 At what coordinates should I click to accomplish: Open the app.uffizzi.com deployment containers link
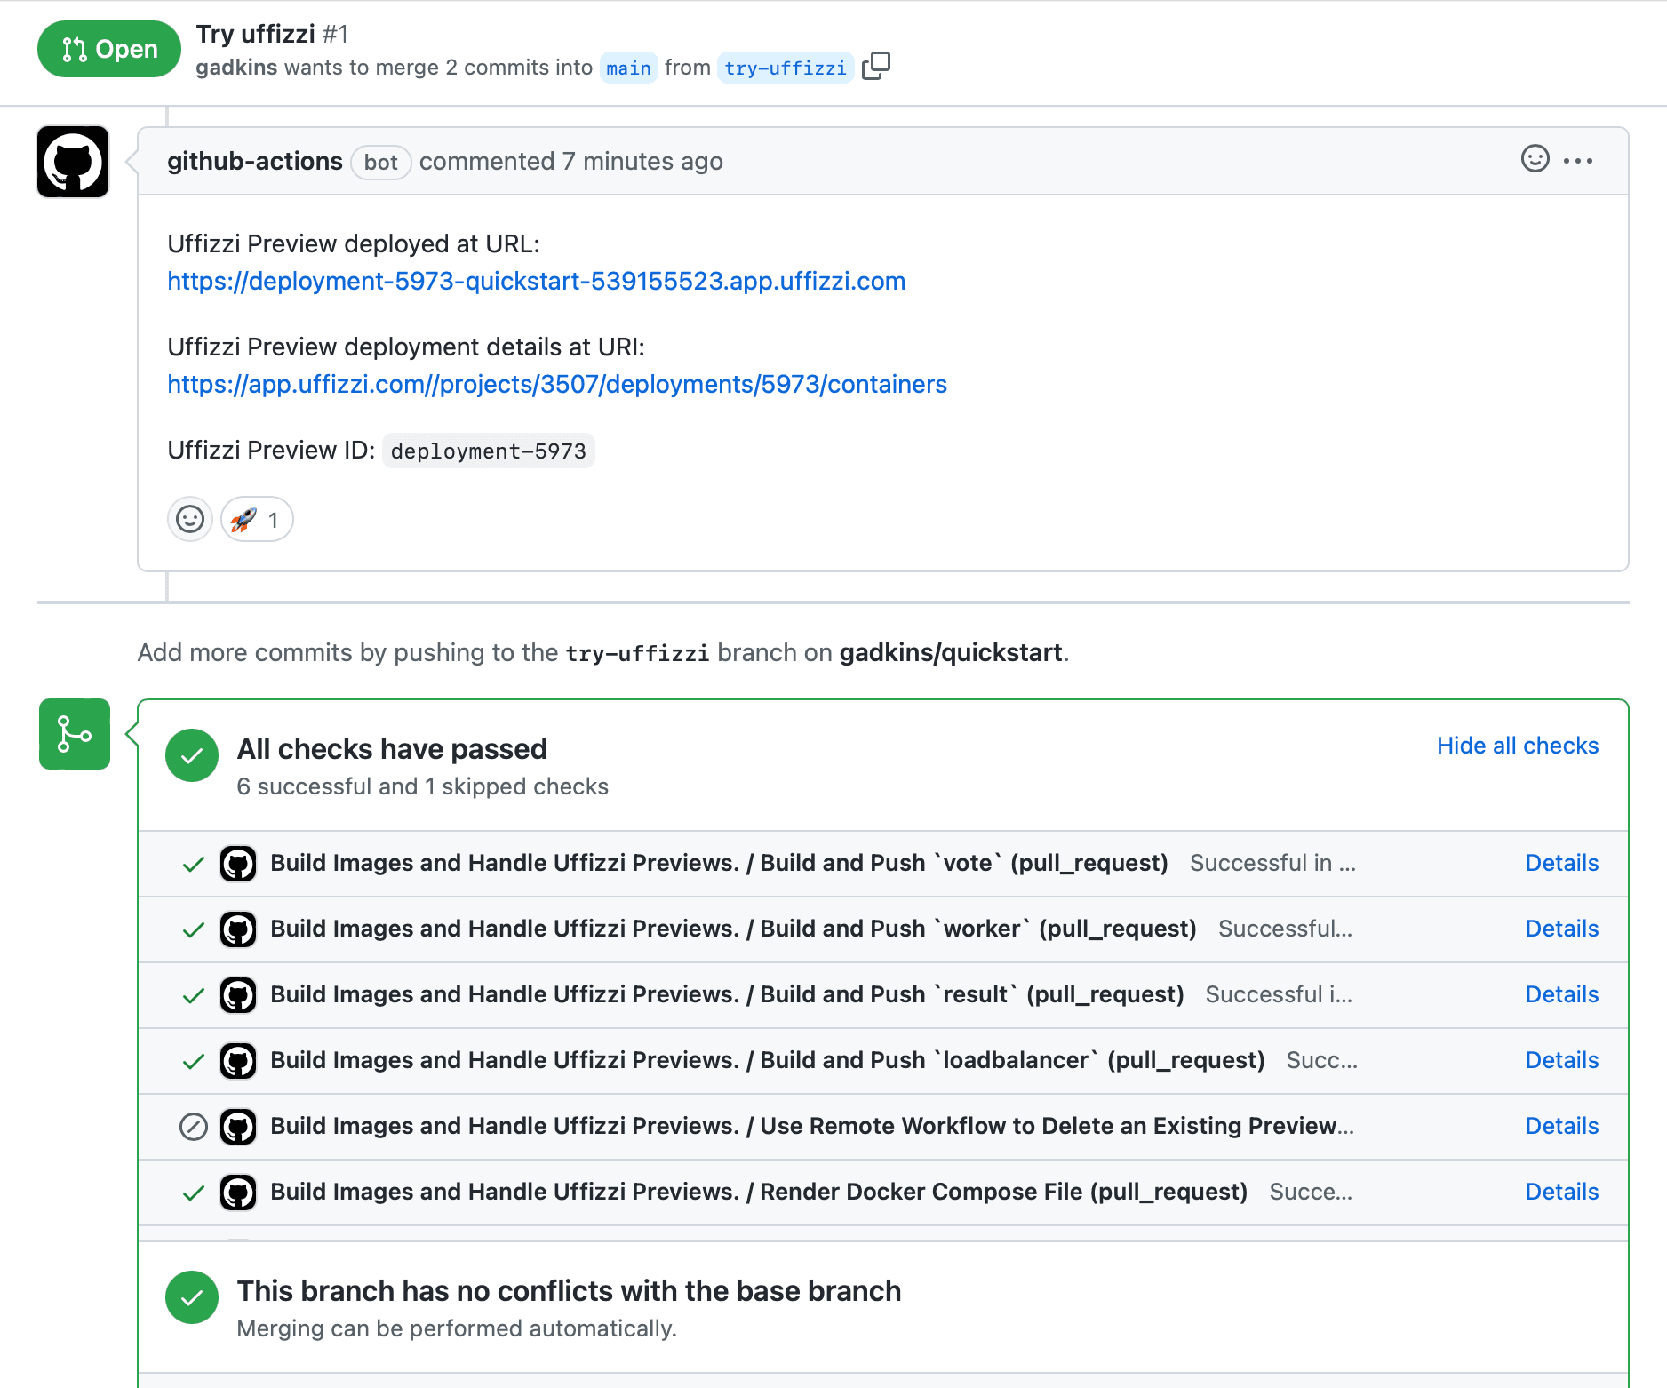coord(557,384)
